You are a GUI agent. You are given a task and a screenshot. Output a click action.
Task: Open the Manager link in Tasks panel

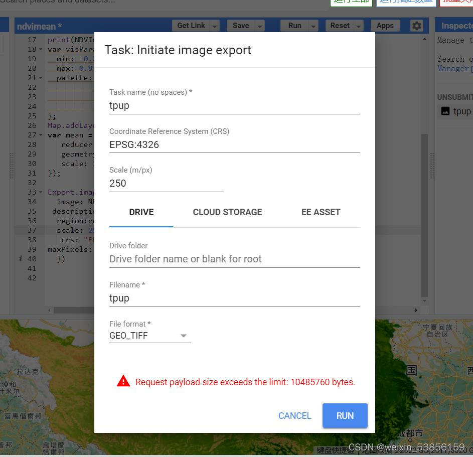[x=453, y=68]
